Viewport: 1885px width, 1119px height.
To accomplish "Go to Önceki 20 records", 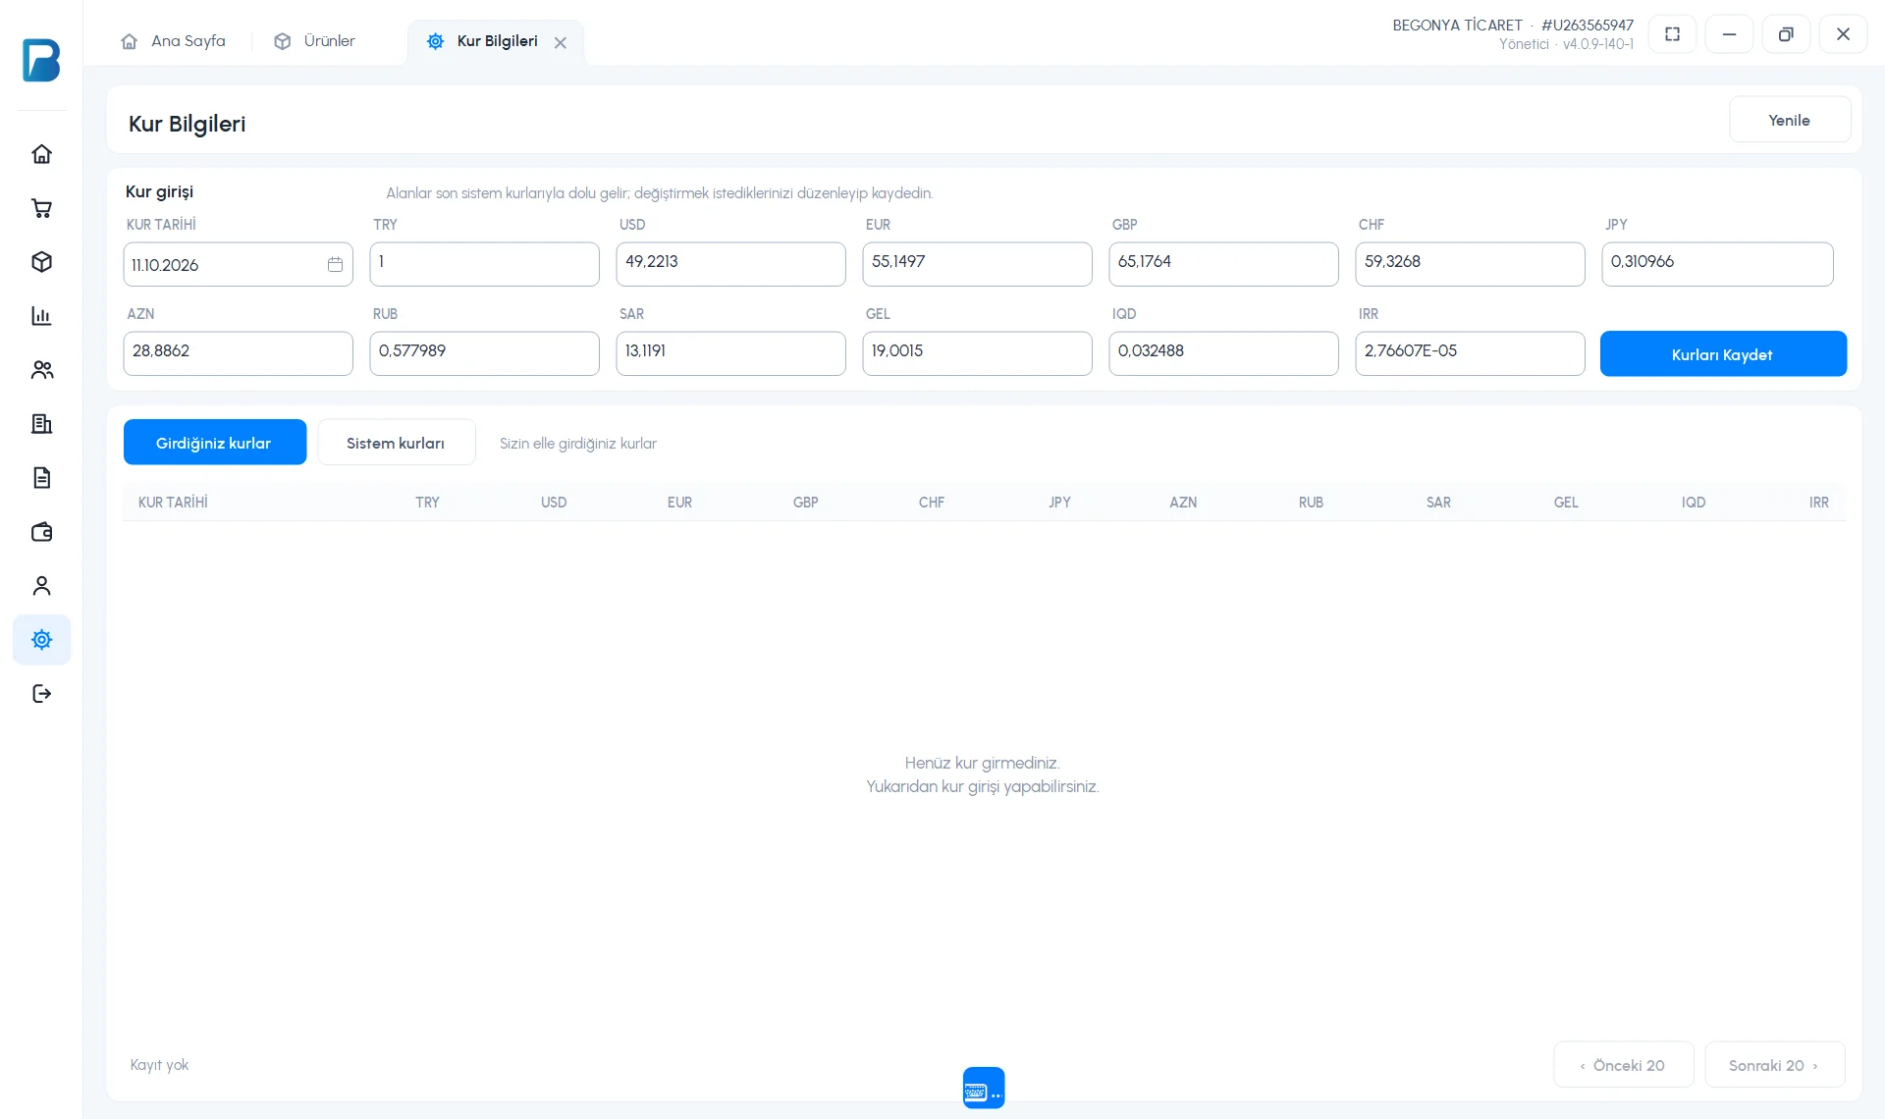I will (x=1624, y=1065).
